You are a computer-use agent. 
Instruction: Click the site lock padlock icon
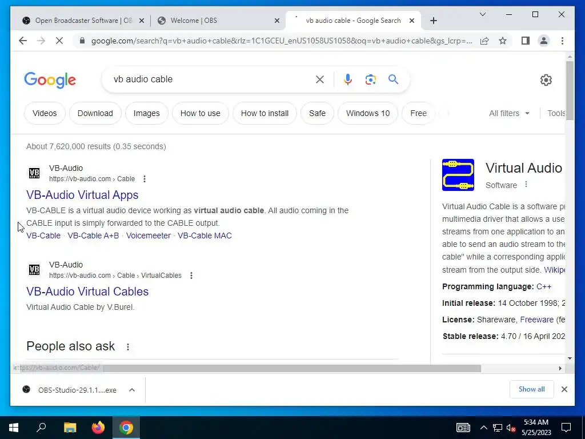click(x=82, y=41)
